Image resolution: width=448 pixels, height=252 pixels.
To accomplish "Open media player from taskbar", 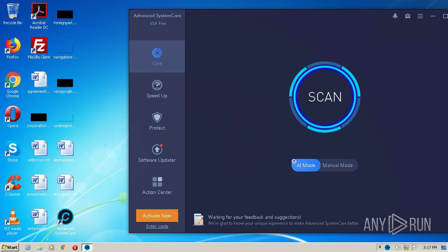I will 51,247.
